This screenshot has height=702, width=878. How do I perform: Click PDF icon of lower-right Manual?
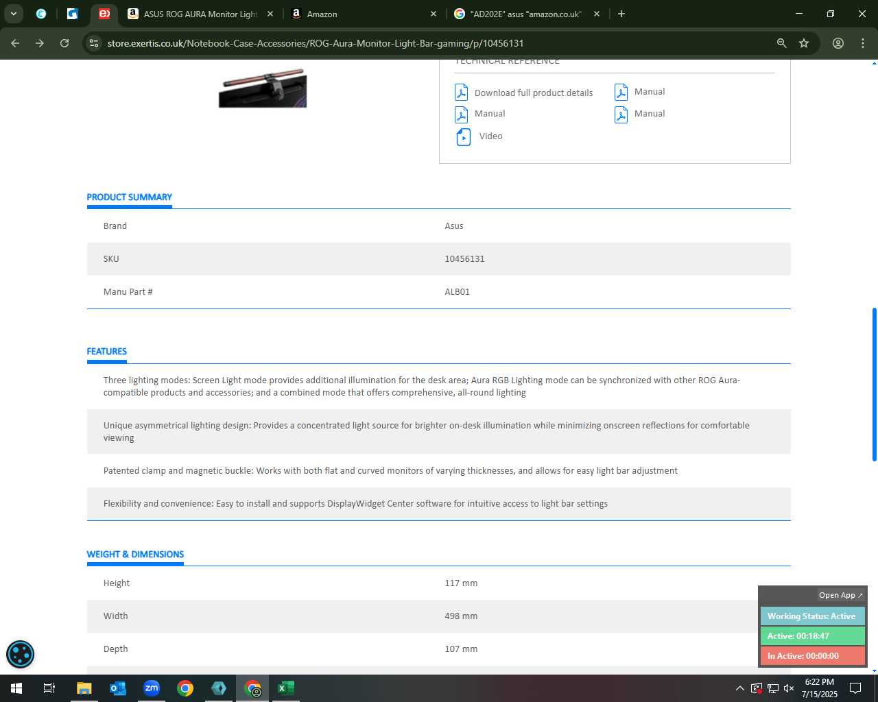pyautogui.click(x=621, y=114)
